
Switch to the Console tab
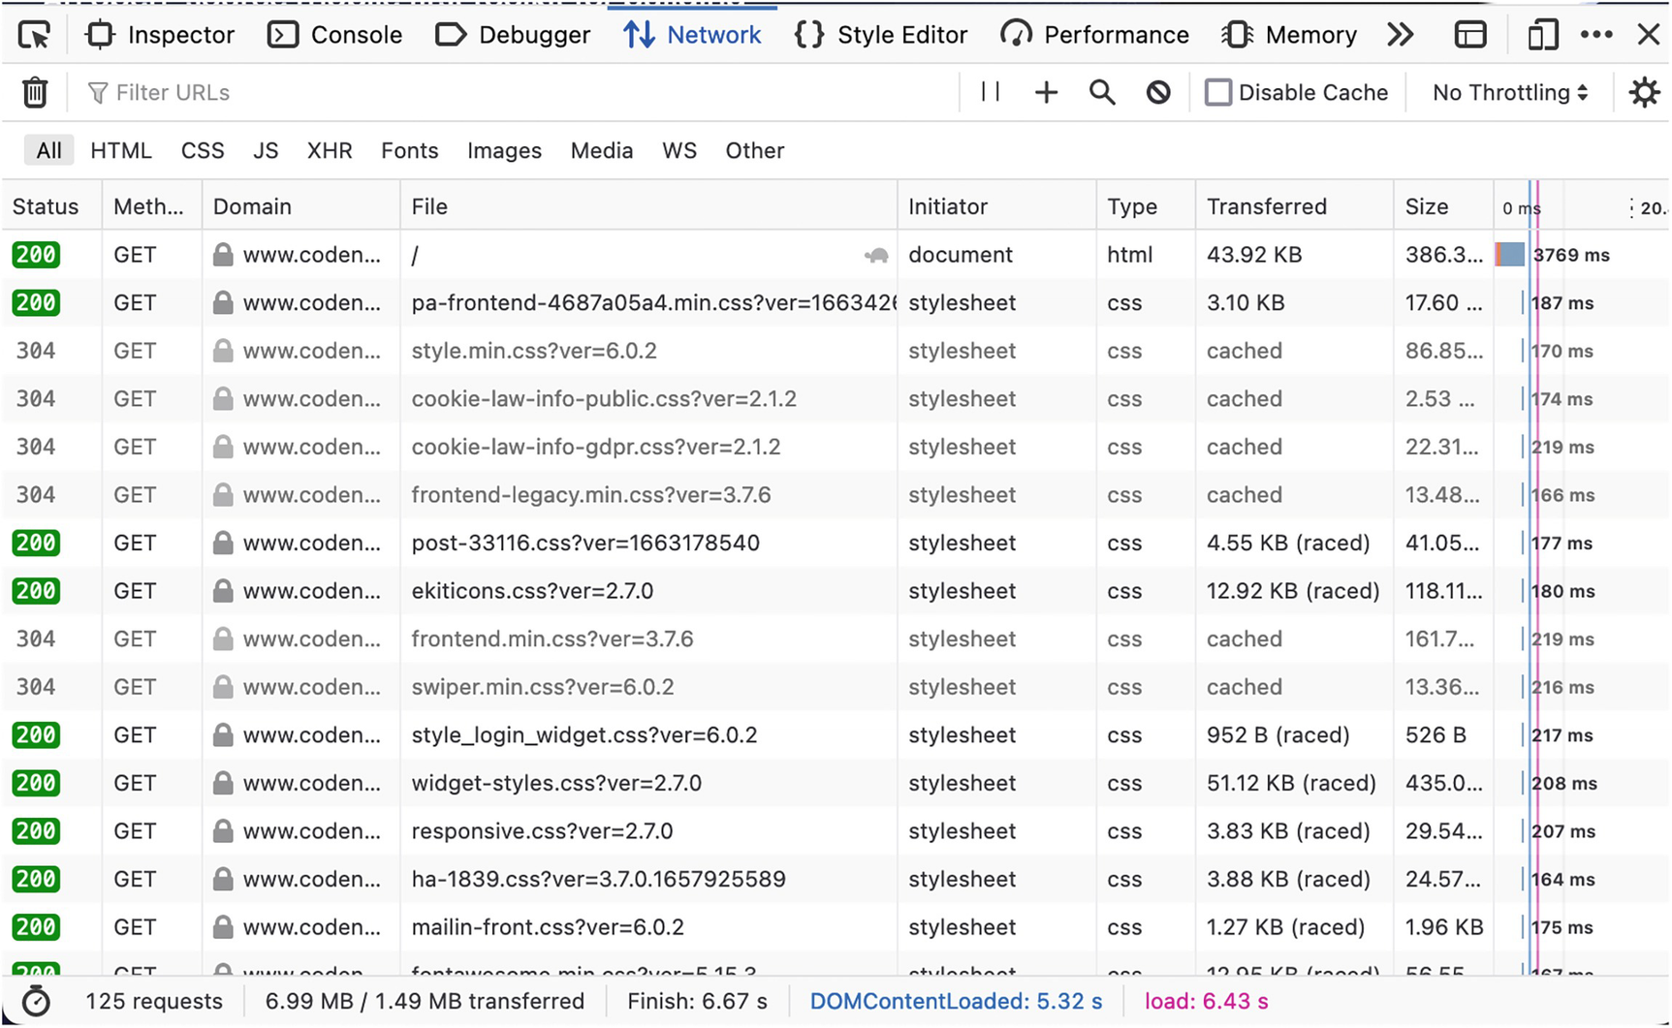(335, 35)
